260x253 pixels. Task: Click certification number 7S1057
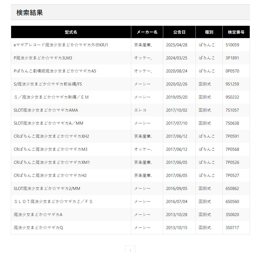[x=232, y=110]
